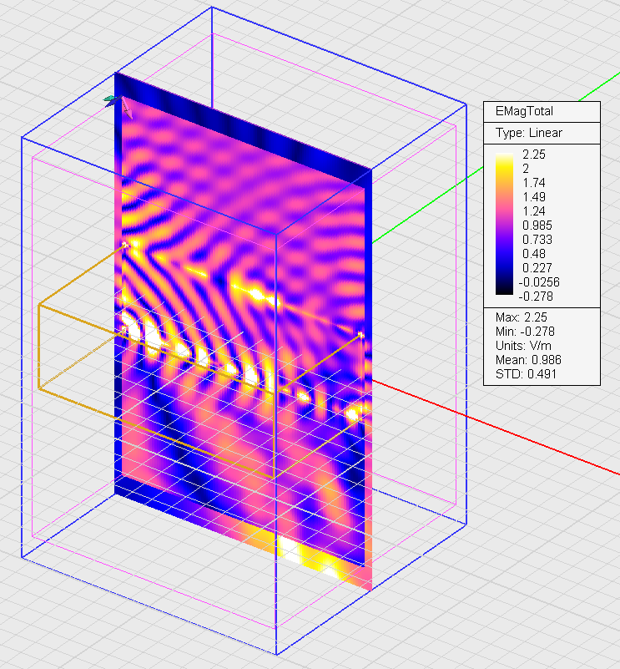This screenshot has width=620, height=669.
Task: Click the 1.24 scale value
Action: click(x=534, y=210)
